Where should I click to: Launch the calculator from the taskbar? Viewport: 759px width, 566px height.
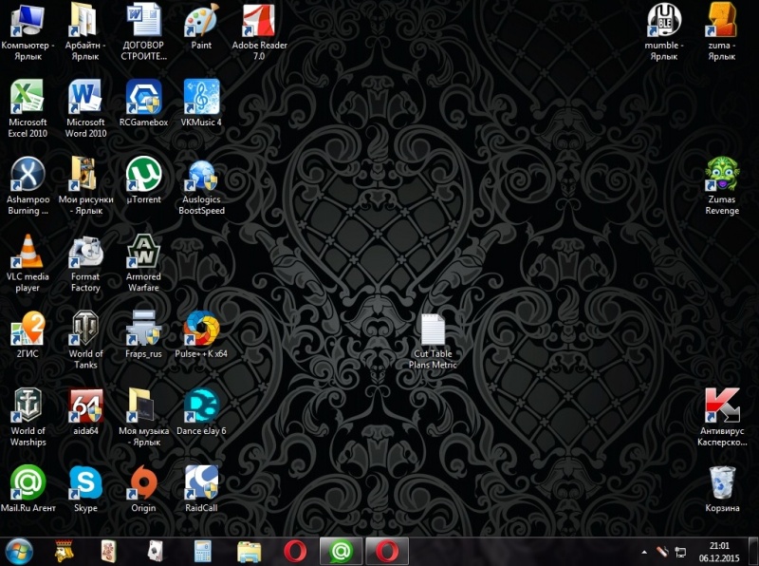pyautogui.click(x=202, y=551)
